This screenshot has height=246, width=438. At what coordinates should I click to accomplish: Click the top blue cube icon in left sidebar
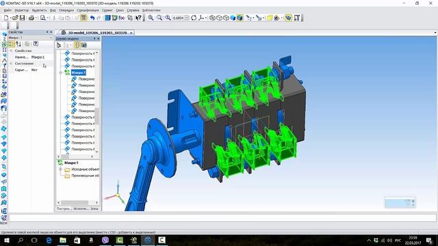click(x=4, y=34)
